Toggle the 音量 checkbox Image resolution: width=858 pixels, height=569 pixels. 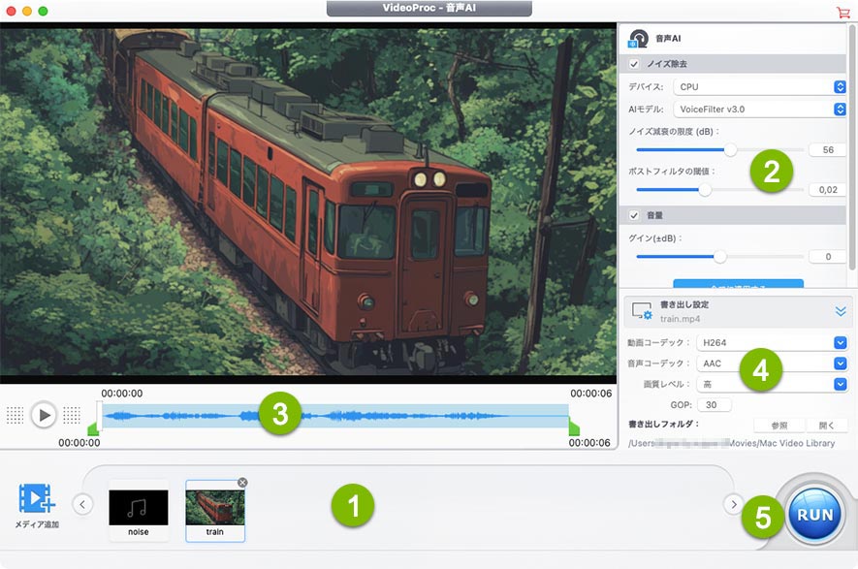pos(634,215)
